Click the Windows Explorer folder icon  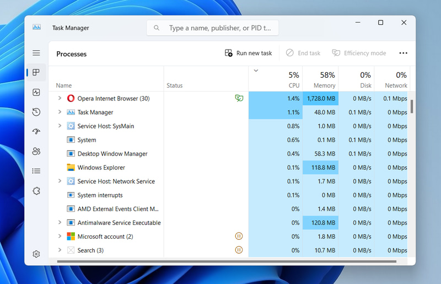pos(71,167)
